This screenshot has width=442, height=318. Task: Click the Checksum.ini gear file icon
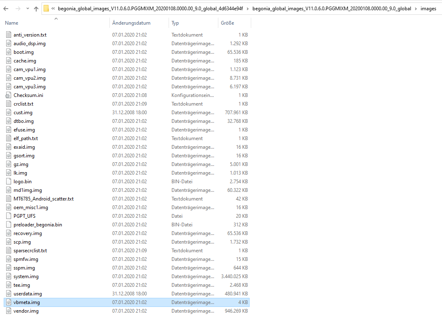pos(9,95)
